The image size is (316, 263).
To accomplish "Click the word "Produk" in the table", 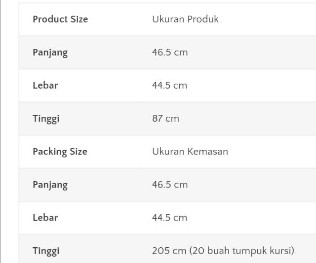I will coord(202,19).
